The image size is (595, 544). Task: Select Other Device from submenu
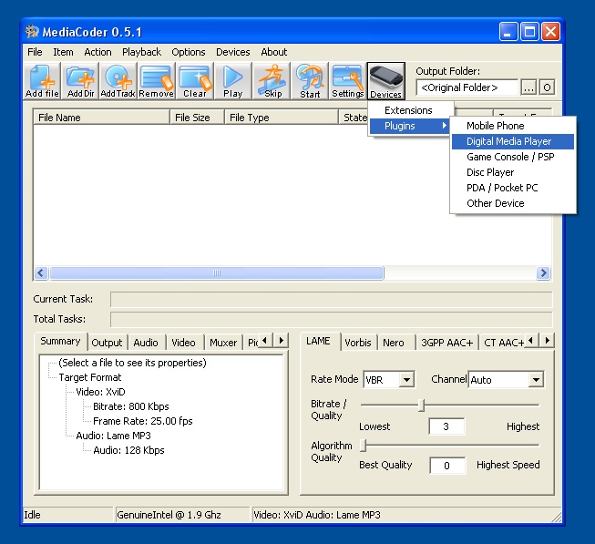pos(513,204)
